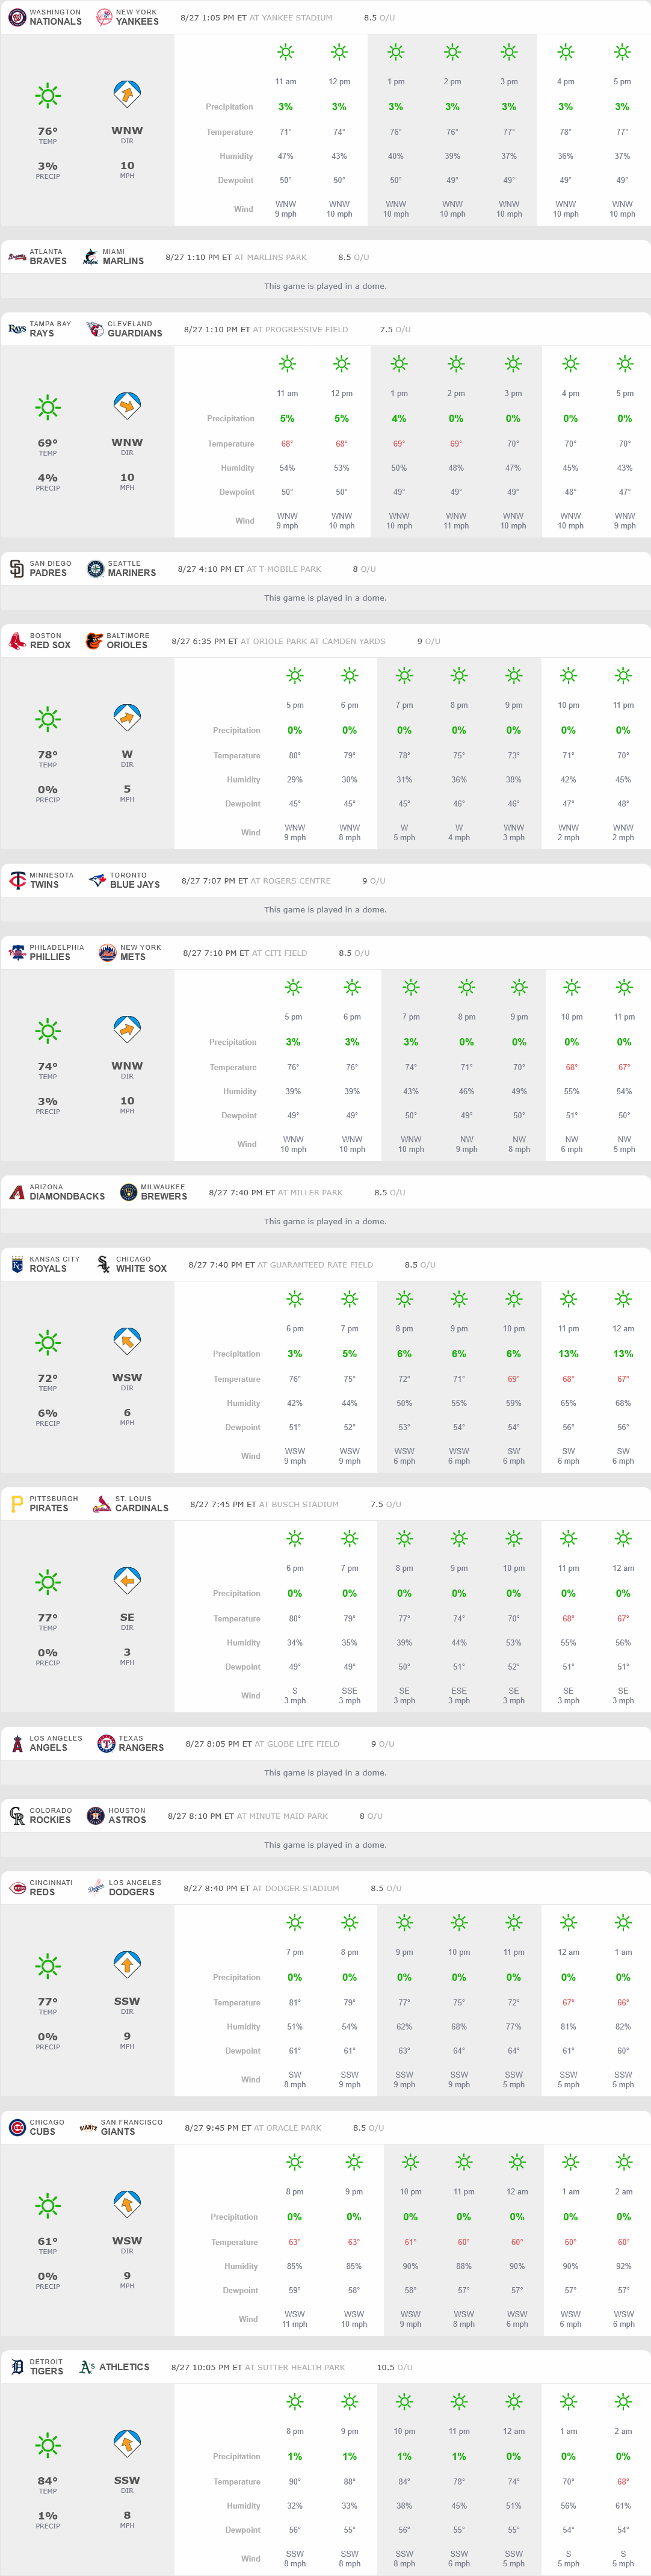
Task: Click the Cleveland Guardians logo
Action: pyautogui.click(x=95, y=329)
